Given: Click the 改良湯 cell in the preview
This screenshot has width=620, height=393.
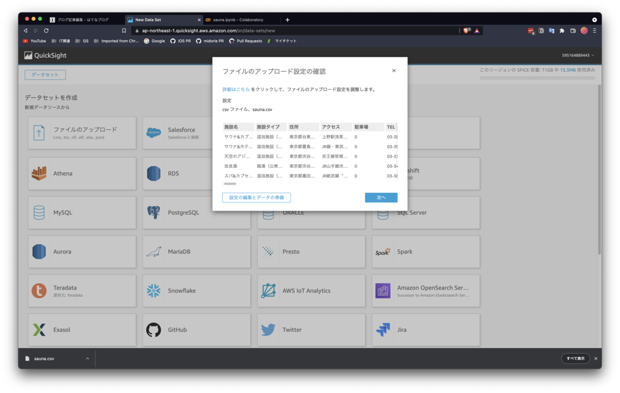Looking at the screenshot, I should click(x=231, y=166).
